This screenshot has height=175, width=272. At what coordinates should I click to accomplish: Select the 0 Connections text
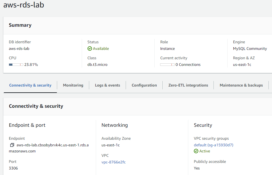tap(188, 64)
